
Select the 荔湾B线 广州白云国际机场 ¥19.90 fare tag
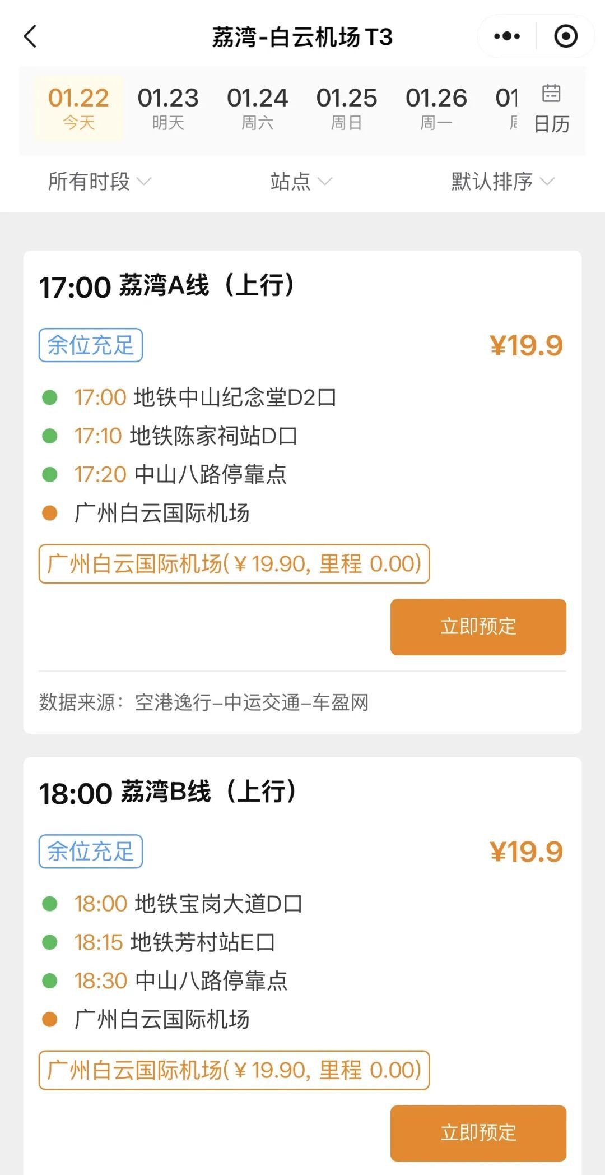pos(234,1070)
